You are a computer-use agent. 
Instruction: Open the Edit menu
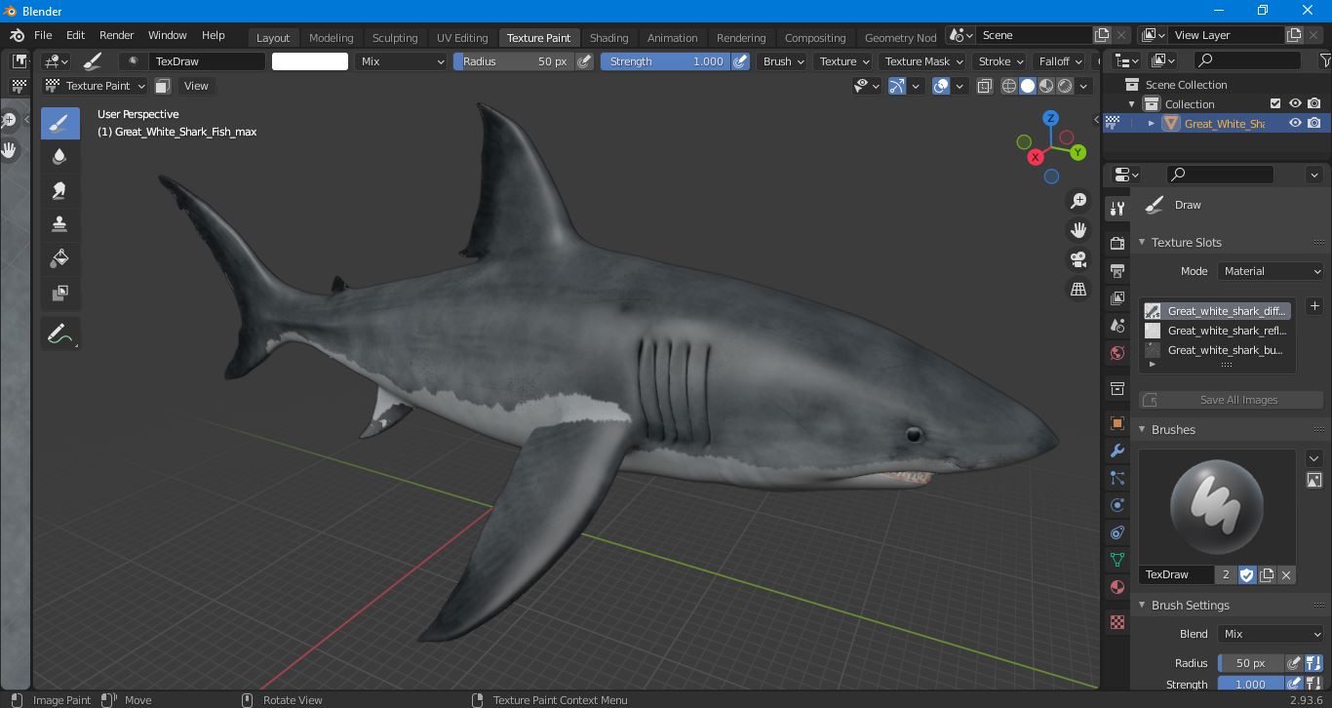75,35
